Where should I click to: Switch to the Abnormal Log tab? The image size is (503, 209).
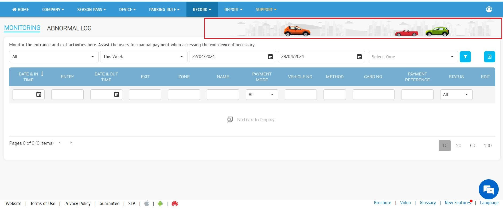69,28
